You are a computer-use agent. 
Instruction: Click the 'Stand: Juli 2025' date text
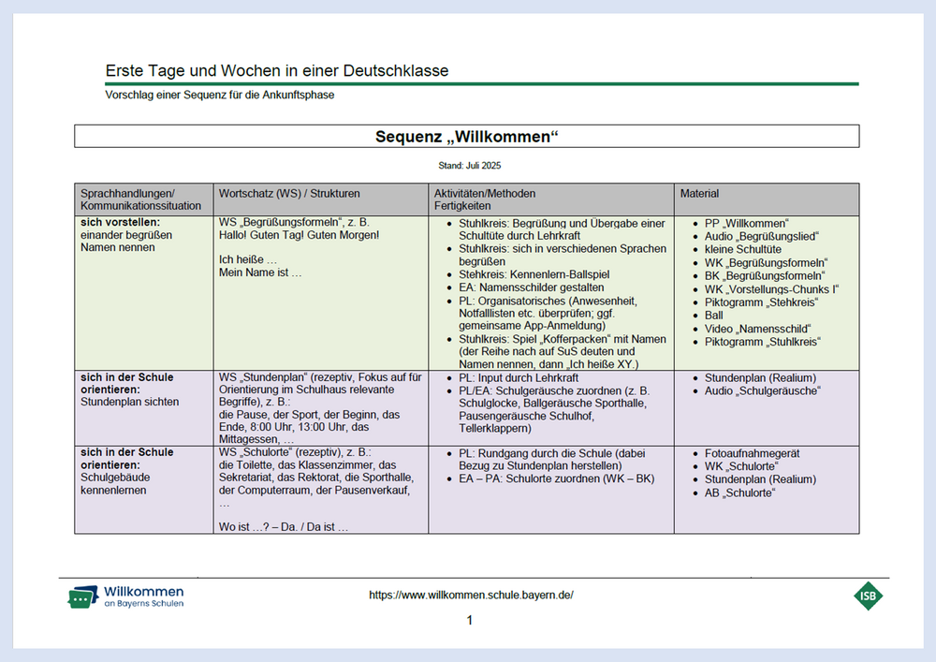click(466, 166)
